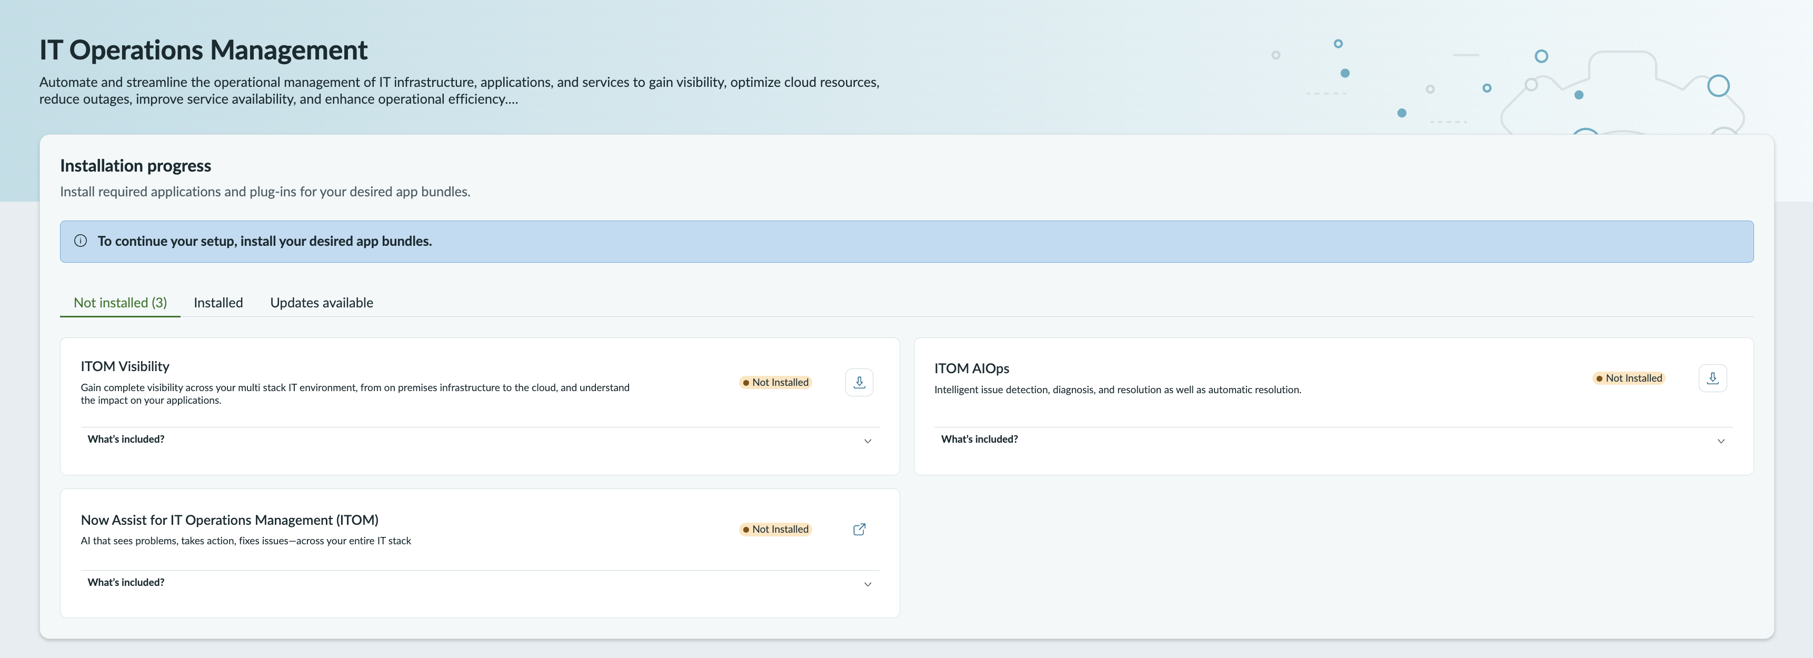Click the info icon in the setup banner

pyautogui.click(x=81, y=241)
